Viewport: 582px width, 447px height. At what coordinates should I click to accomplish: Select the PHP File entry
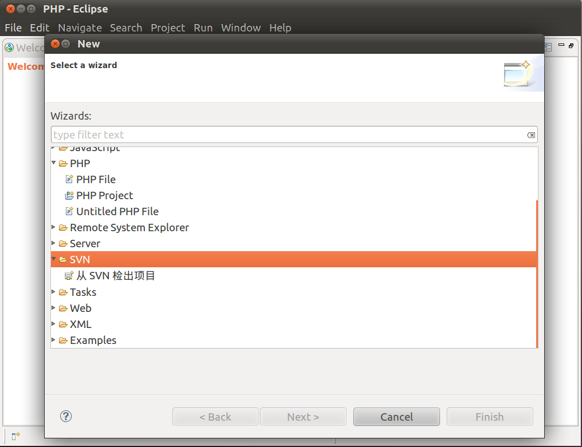[x=96, y=180]
